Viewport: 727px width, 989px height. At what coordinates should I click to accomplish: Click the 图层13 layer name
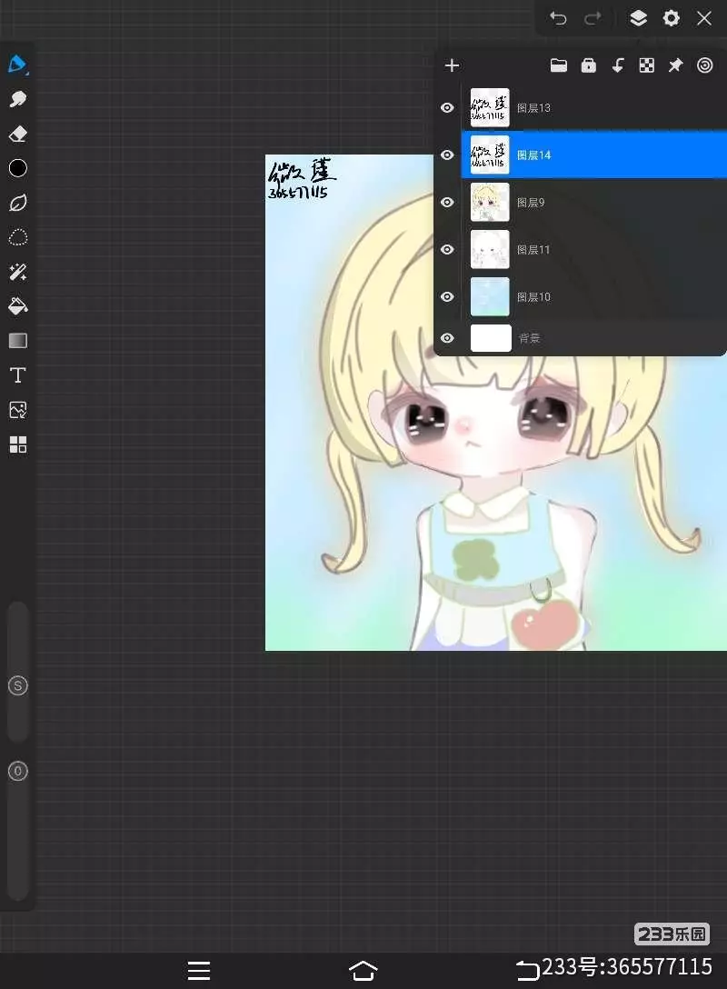533,108
